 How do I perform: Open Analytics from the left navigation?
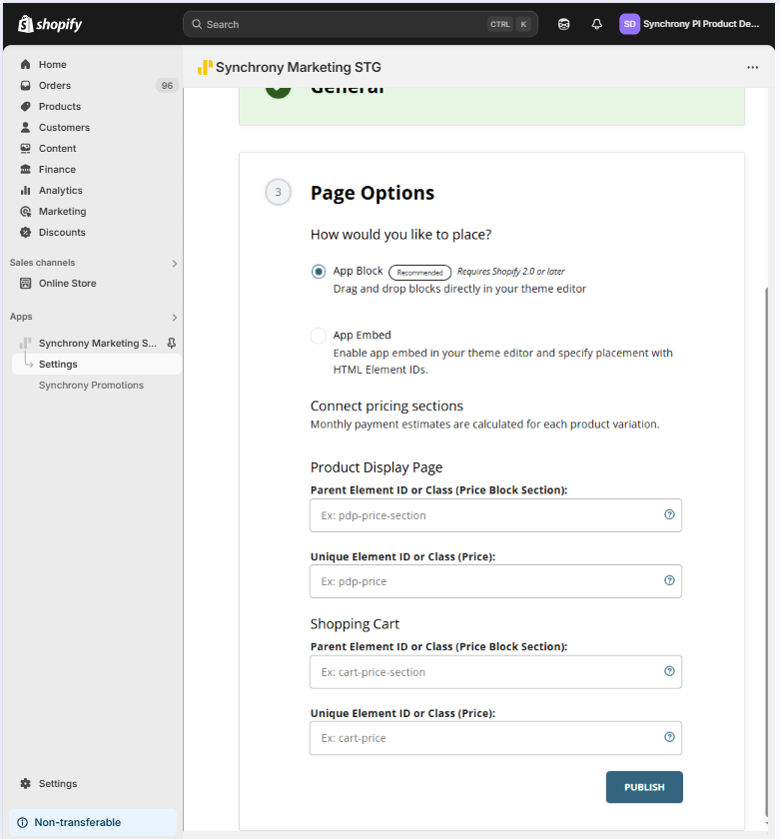coord(61,191)
